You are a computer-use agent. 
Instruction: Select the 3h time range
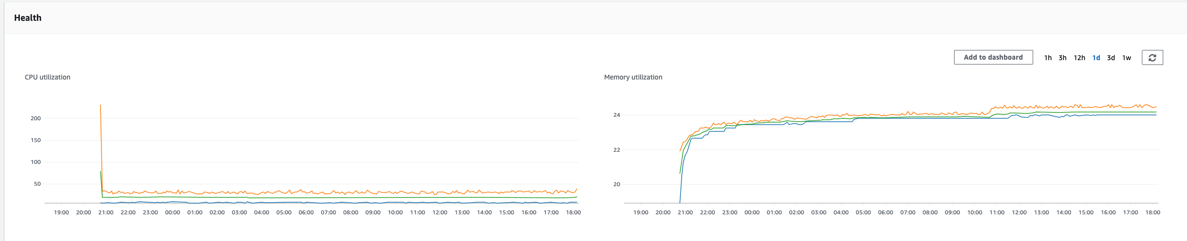[x=1062, y=58]
